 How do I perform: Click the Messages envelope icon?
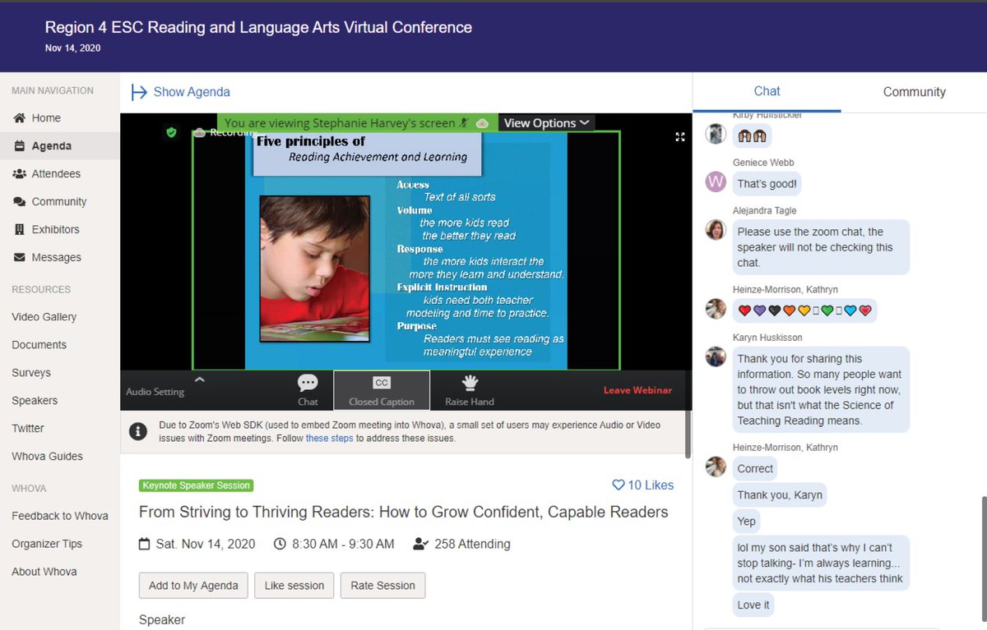pyautogui.click(x=19, y=257)
